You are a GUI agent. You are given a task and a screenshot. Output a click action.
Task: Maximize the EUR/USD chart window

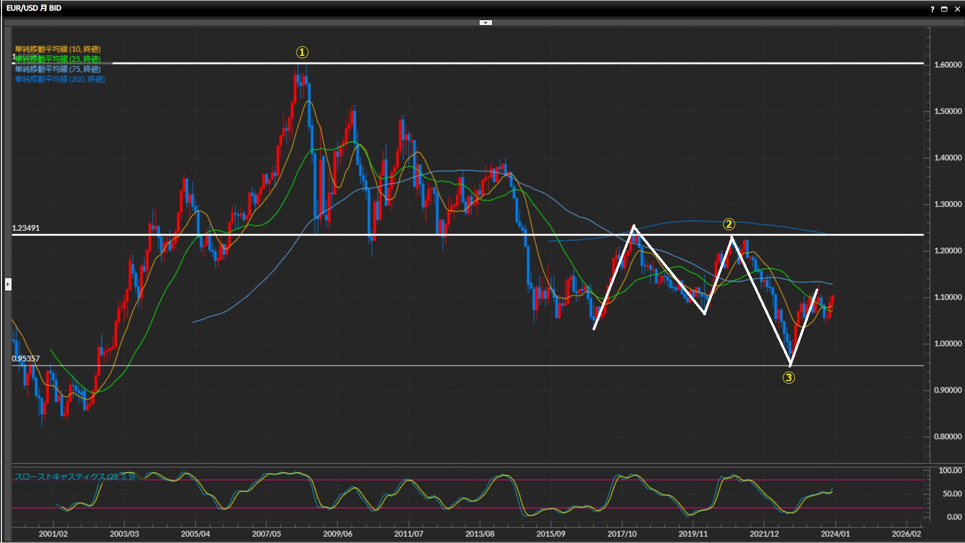[x=944, y=9]
